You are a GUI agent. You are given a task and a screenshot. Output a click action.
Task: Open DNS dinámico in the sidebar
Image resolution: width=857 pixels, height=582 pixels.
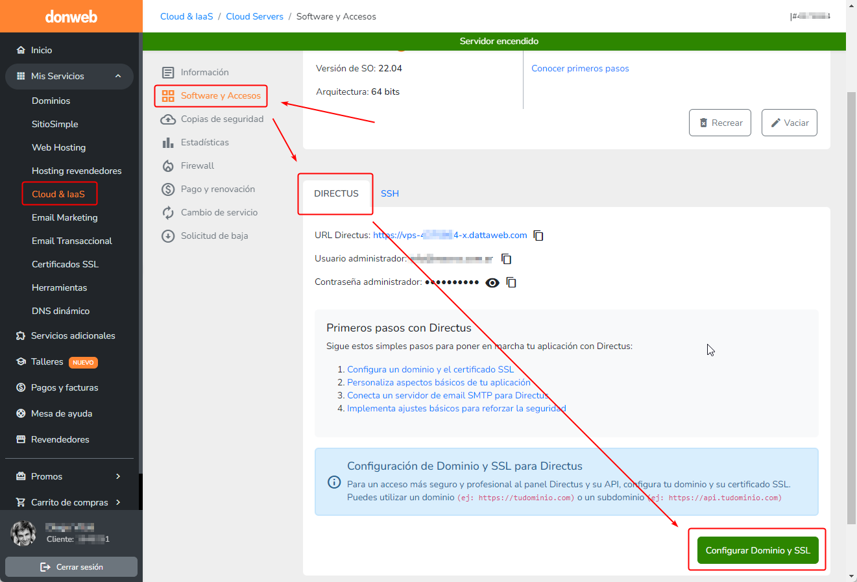60,311
